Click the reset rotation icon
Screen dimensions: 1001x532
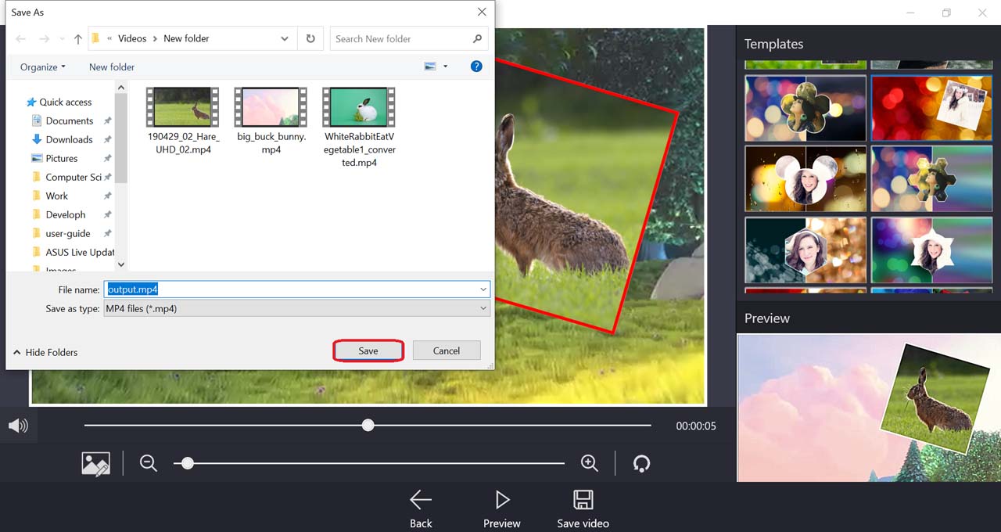click(641, 463)
